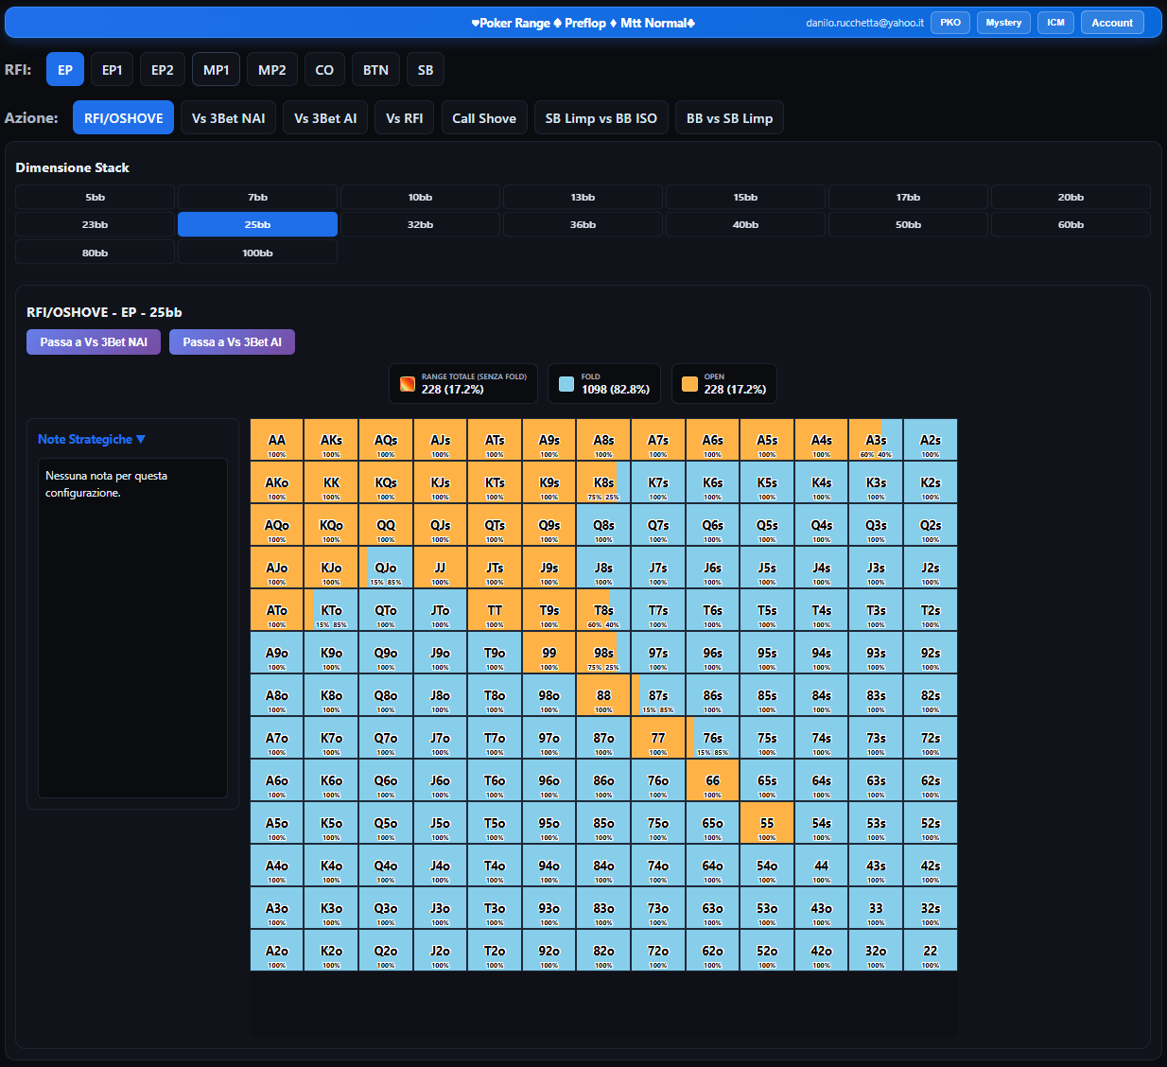Open the PKO mode
The width and height of the screenshot is (1167, 1067).
click(950, 23)
